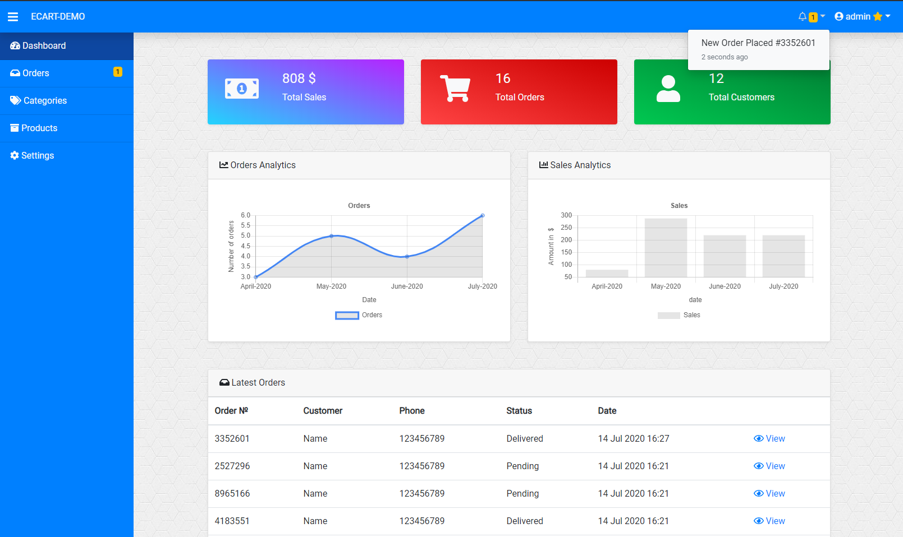The image size is (903, 537).
Task: Click the inbox icon beside Latest Orders
Action: pos(224,383)
